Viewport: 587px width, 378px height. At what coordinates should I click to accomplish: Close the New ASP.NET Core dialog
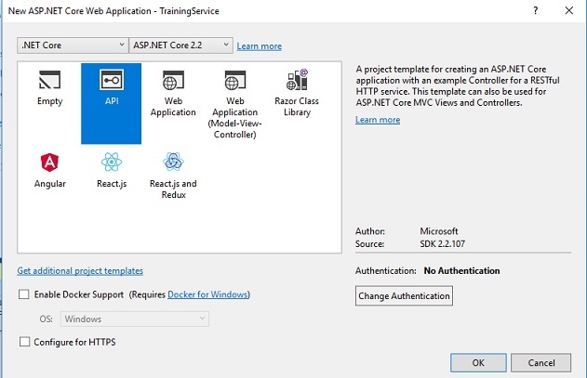click(569, 10)
